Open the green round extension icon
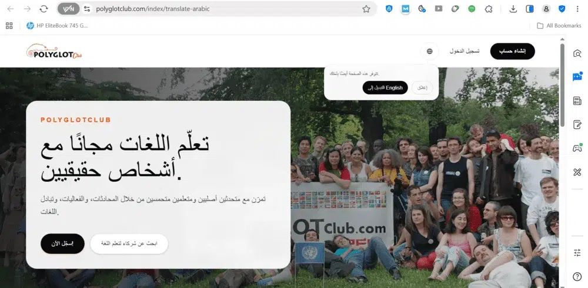Viewport: 588px width, 288px height. (x=472, y=9)
